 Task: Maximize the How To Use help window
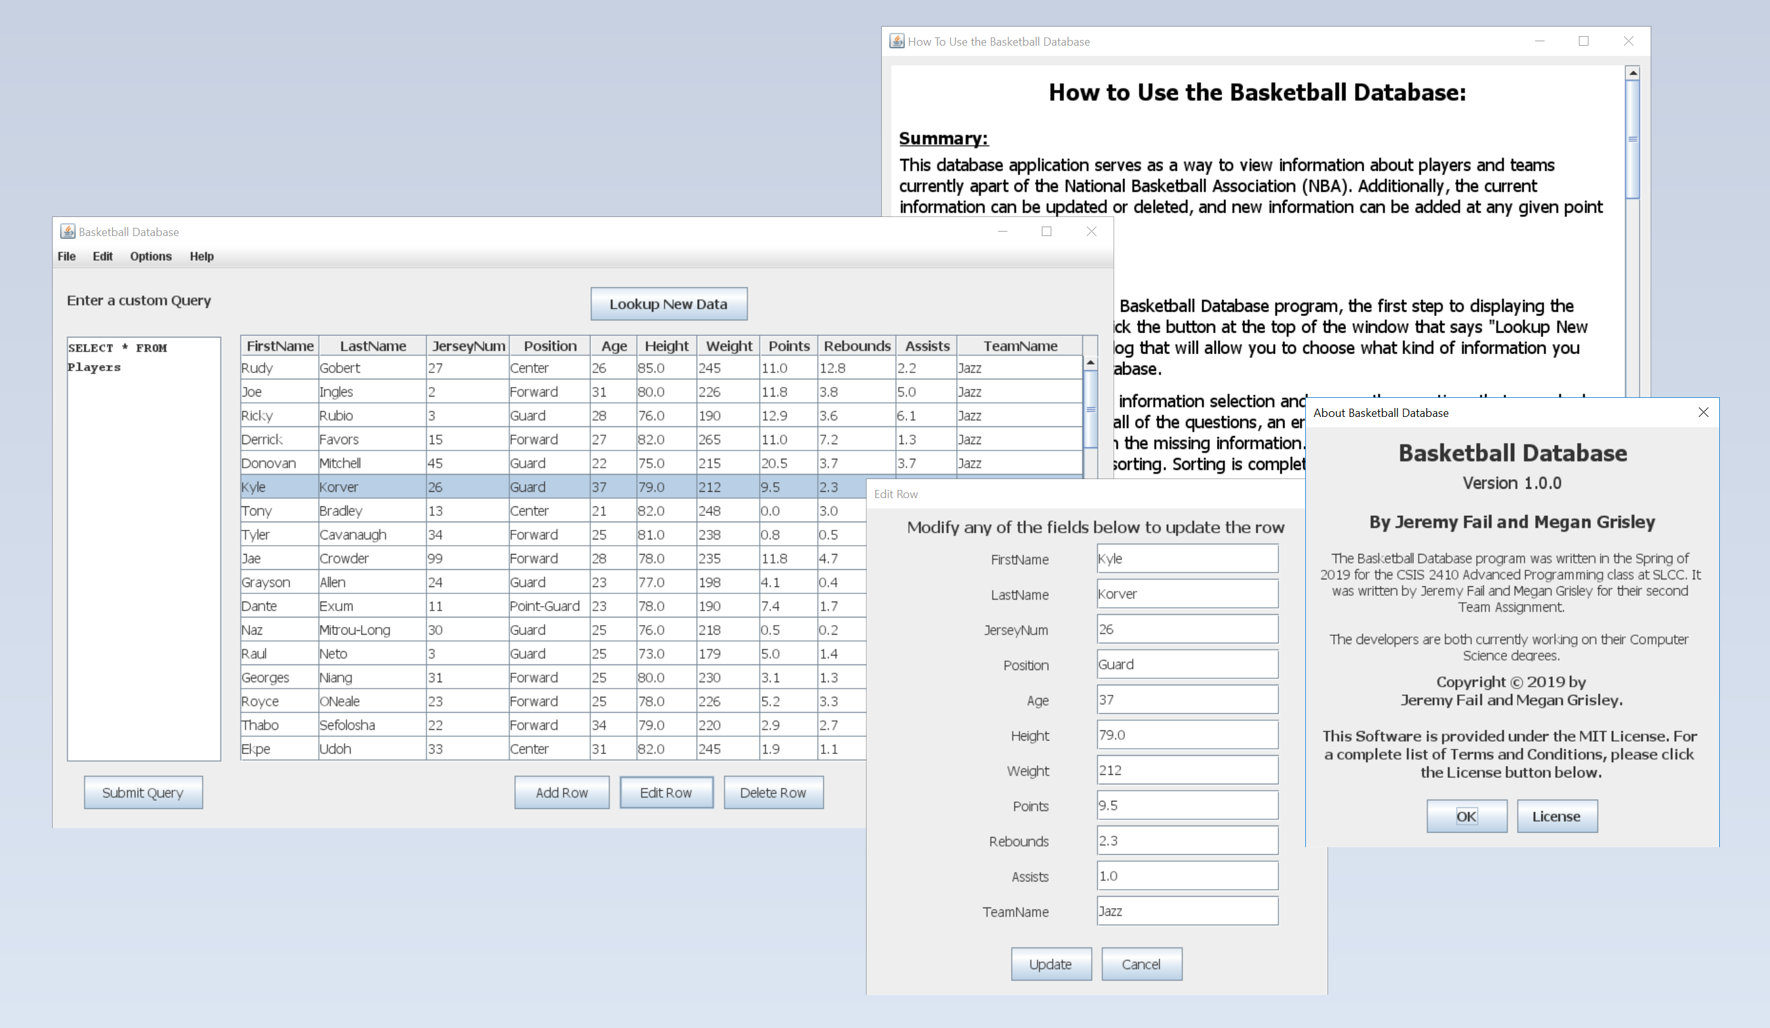(x=1583, y=41)
